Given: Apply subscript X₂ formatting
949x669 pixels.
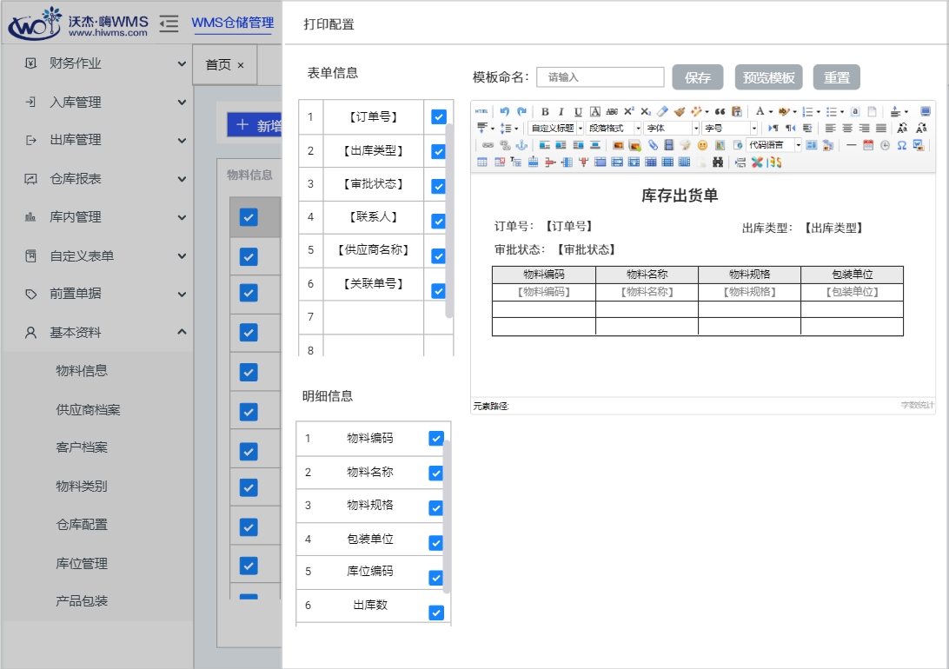Looking at the screenshot, I should click(x=646, y=111).
